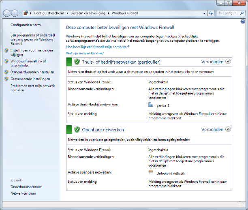Image resolution: width=248 pixels, height=210 pixels.
Task: Select the Onbekend netwerk text
Action: [x=171, y=173]
